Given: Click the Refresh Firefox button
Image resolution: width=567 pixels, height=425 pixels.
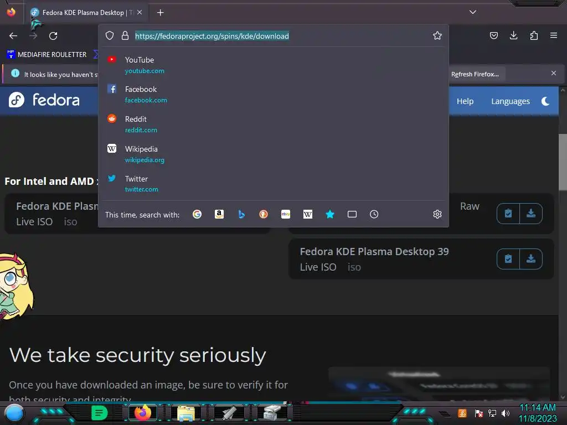Looking at the screenshot, I should point(475,74).
